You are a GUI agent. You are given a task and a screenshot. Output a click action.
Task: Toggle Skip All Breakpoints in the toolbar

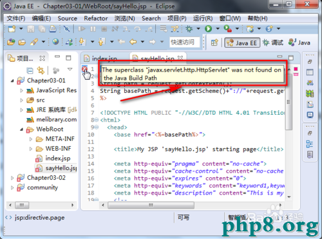click(x=67, y=29)
